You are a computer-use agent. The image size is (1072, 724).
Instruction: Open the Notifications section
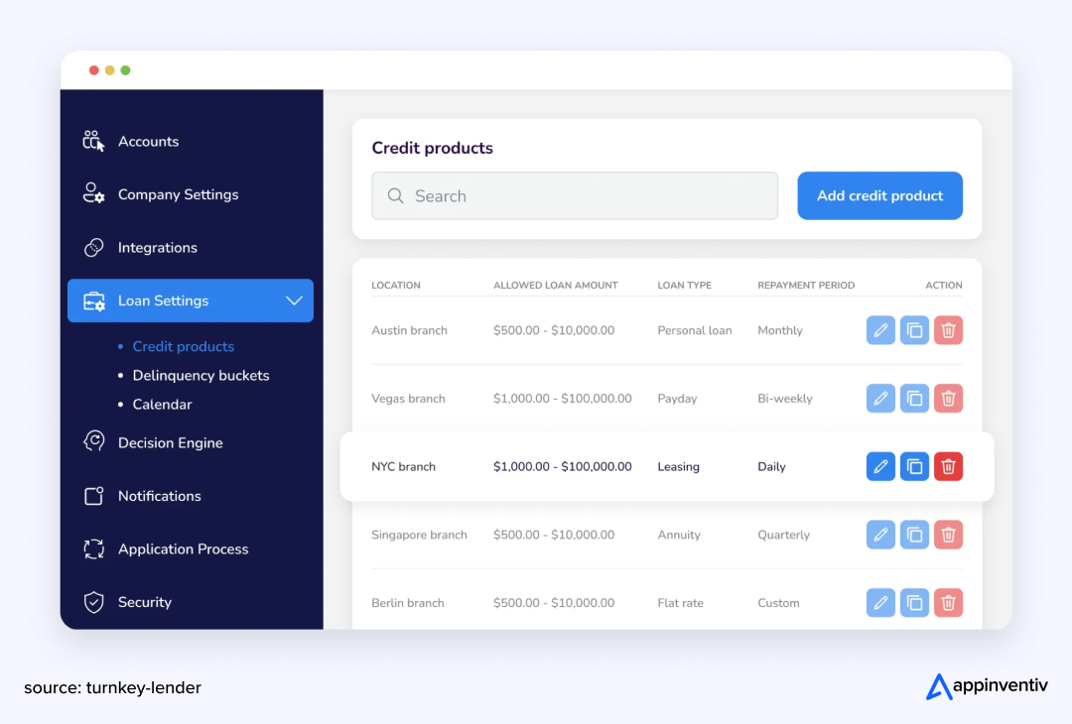(x=159, y=496)
